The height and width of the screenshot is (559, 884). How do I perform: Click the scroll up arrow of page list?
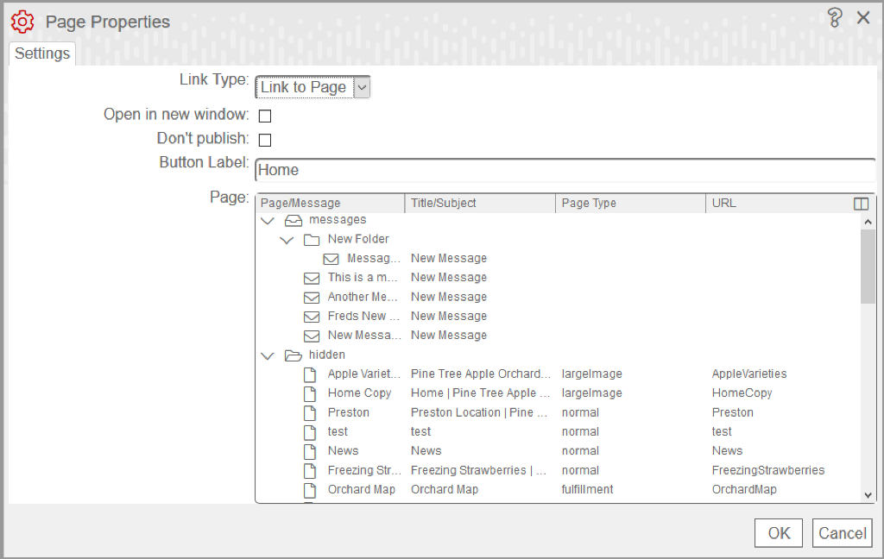coord(868,222)
